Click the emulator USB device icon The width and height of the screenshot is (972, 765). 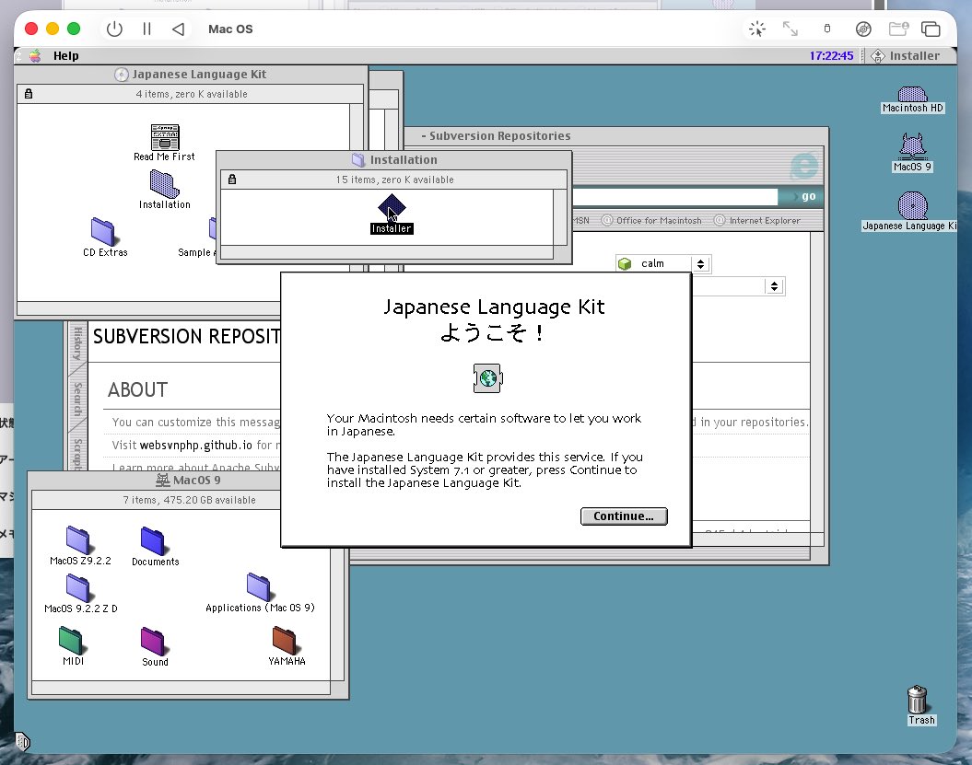827,29
